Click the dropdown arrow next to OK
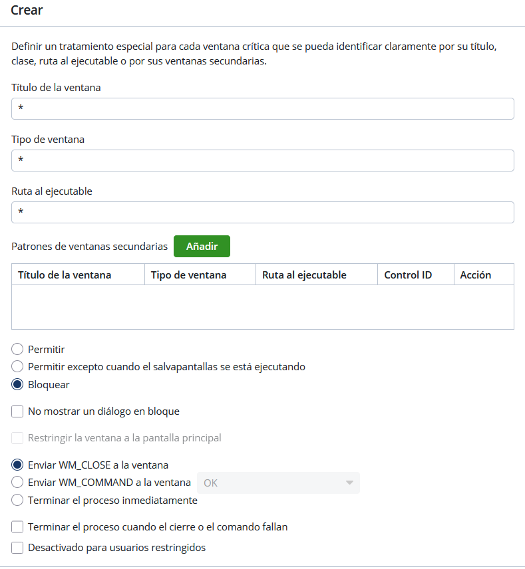The height and width of the screenshot is (569, 525). tap(349, 483)
